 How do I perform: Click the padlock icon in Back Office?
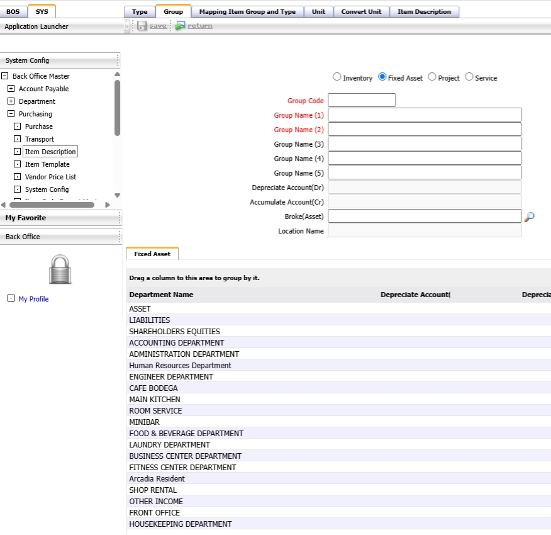60,269
